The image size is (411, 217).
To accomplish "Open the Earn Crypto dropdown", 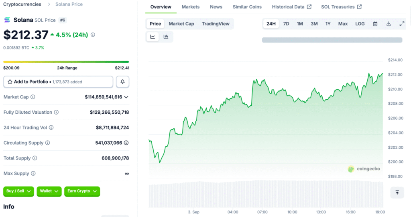I will (82, 191).
